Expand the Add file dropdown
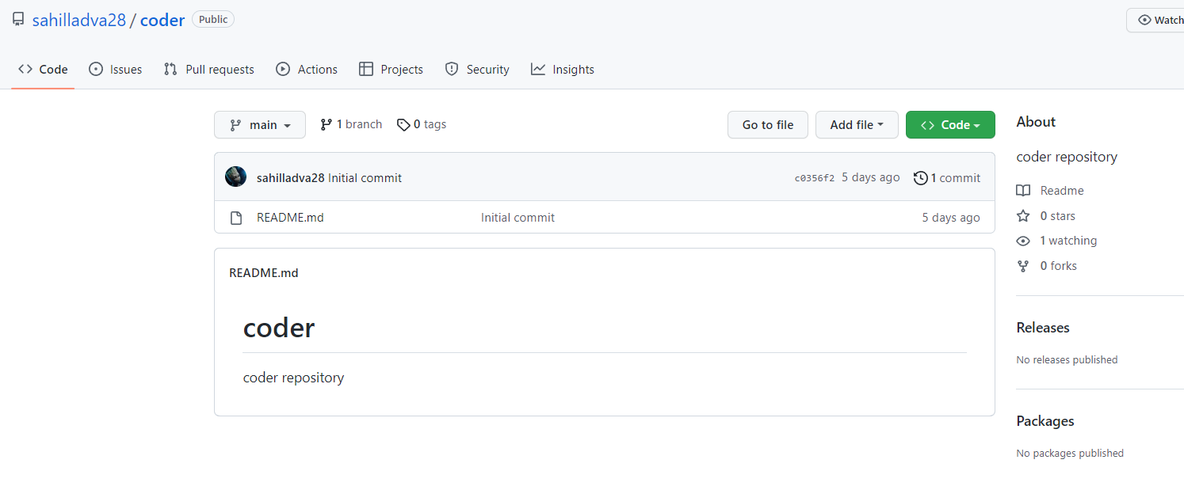The height and width of the screenshot is (490, 1184). (x=857, y=125)
